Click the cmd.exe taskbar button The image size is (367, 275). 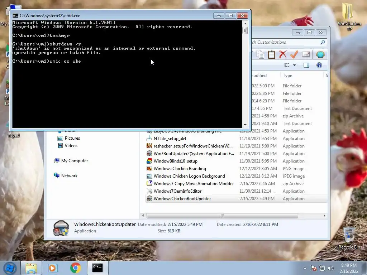pos(97,268)
